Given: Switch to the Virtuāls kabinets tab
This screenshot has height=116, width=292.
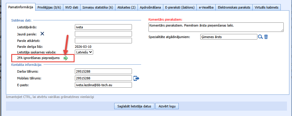Looking at the screenshot, I should point(267,7).
